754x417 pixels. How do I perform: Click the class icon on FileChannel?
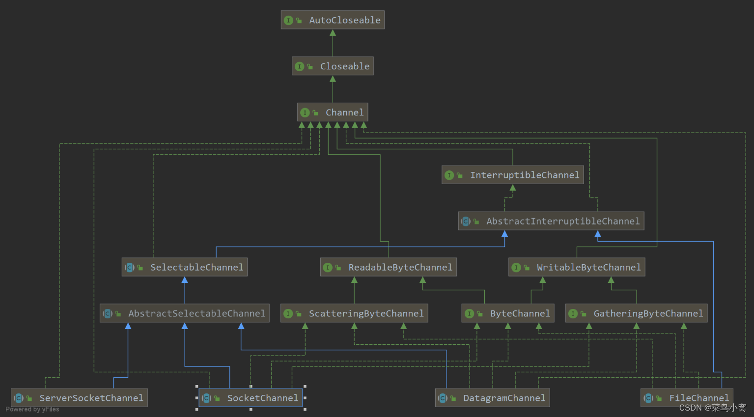click(x=648, y=398)
